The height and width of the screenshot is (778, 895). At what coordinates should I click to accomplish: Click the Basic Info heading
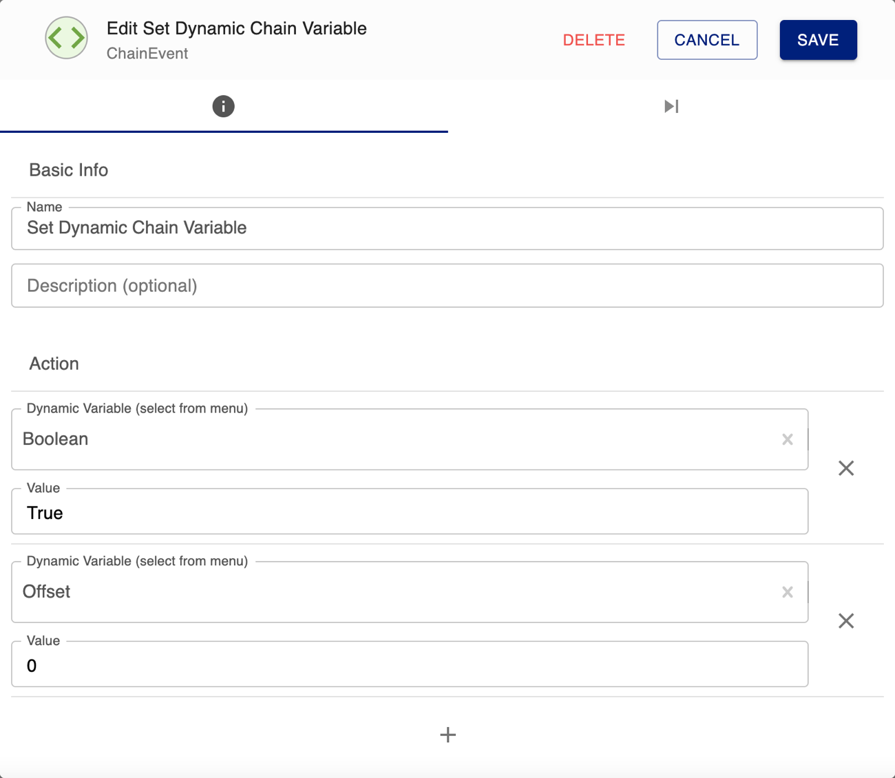68,170
